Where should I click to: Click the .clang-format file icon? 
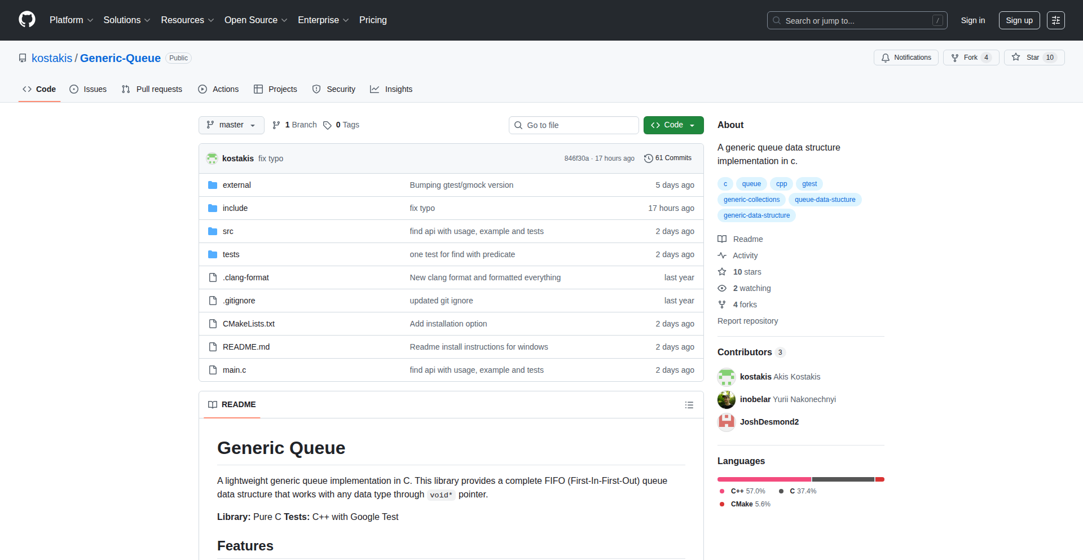point(213,277)
